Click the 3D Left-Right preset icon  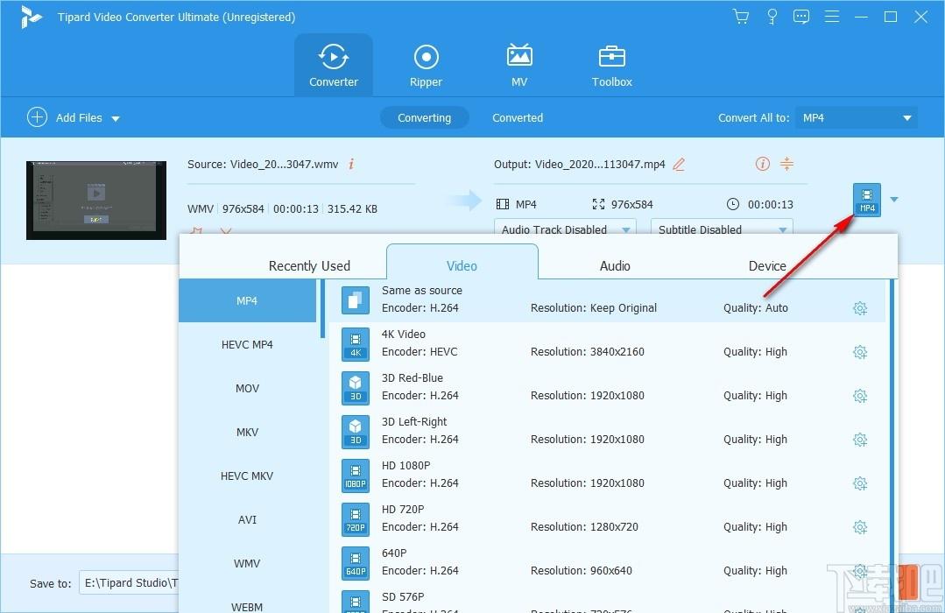click(x=356, y=432)
